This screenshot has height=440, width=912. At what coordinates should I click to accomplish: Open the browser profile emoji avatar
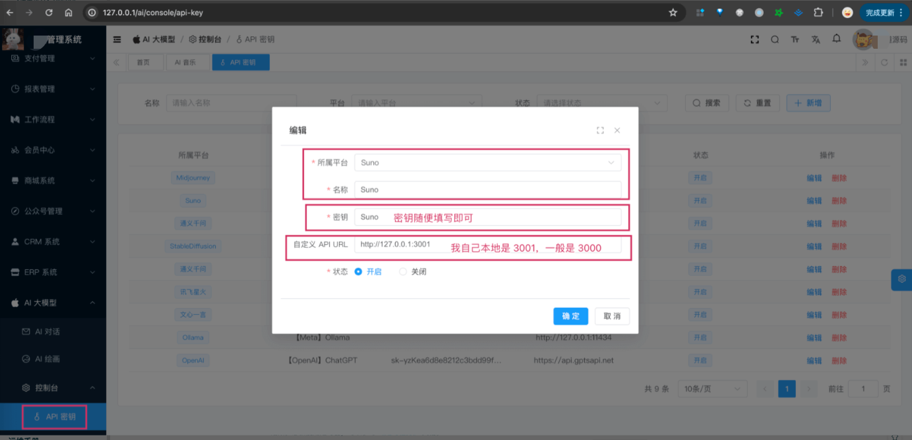[x=847, y=13]
